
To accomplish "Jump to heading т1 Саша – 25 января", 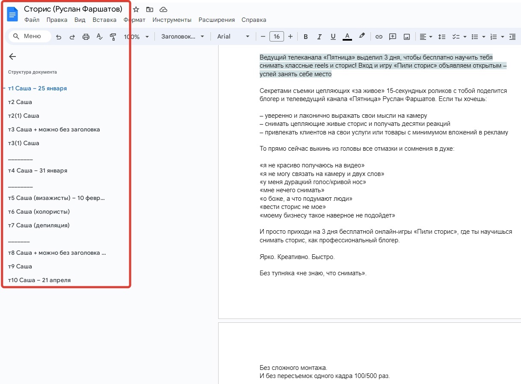I will click(38, 88).
